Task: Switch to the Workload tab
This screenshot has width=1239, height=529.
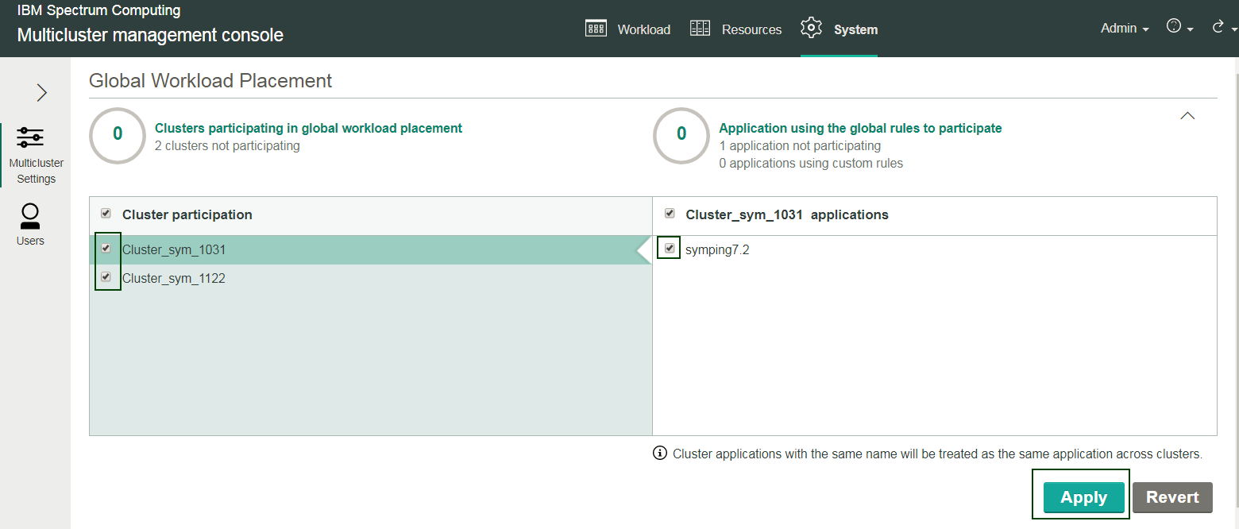Action: coord(644,29)
